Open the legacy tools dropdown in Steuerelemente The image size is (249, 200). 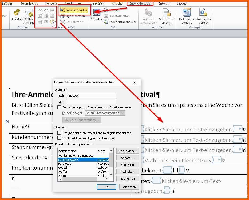coord(52,22)
